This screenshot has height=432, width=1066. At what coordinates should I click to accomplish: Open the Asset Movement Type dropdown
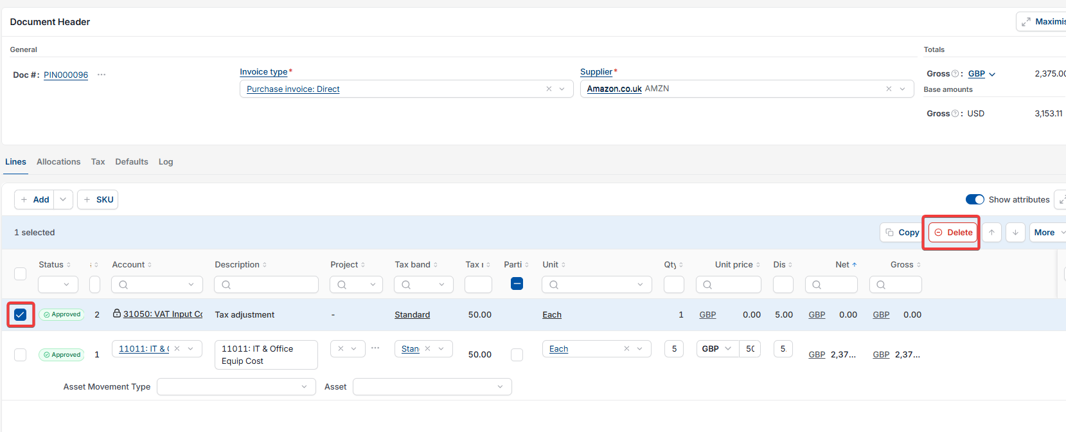point(236,386)
